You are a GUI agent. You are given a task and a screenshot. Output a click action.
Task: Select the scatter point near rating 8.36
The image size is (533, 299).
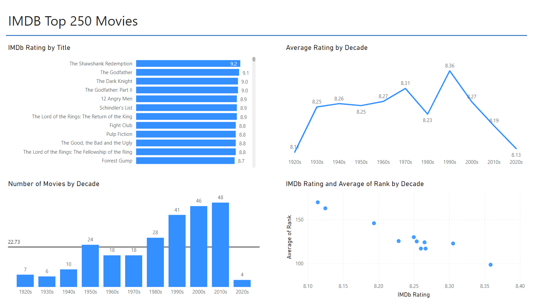click(x=490, y=265)
